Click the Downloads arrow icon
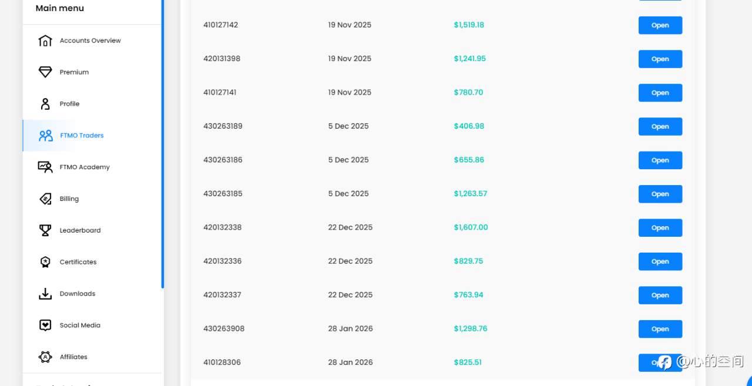Screen dimensions: 752x386 [x=45, y=294]
